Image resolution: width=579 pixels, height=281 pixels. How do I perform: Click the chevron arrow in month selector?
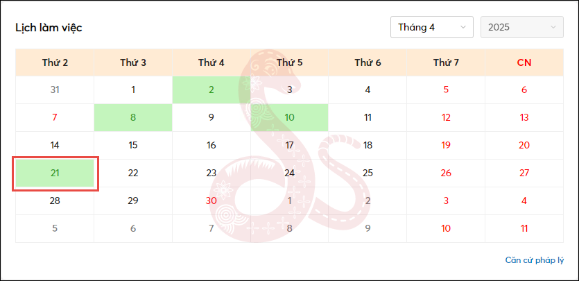(x=463, y=27)
